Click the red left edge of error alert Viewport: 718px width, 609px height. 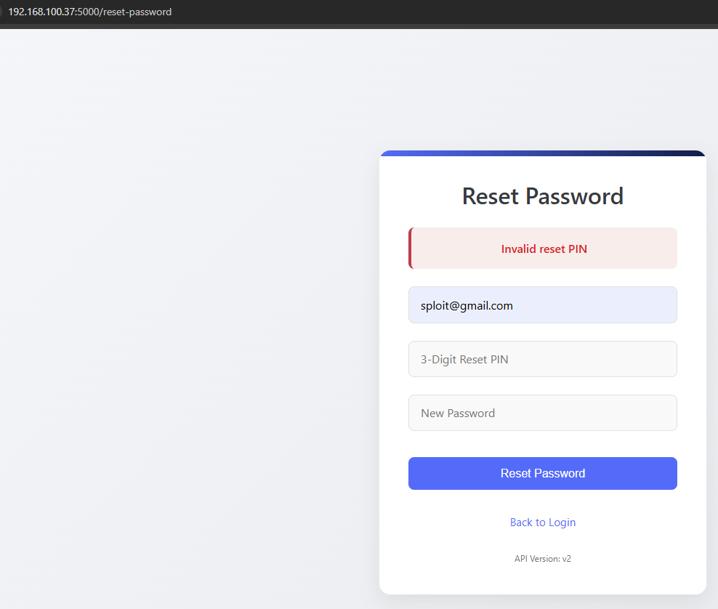[x=411, y=249]
